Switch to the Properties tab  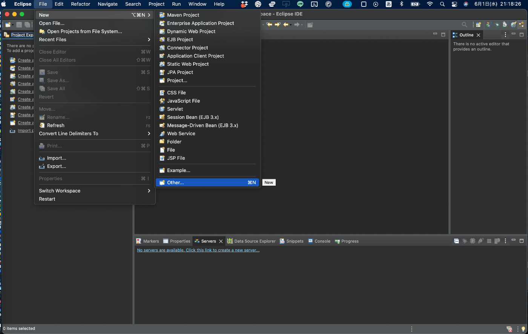pos(177,241)
